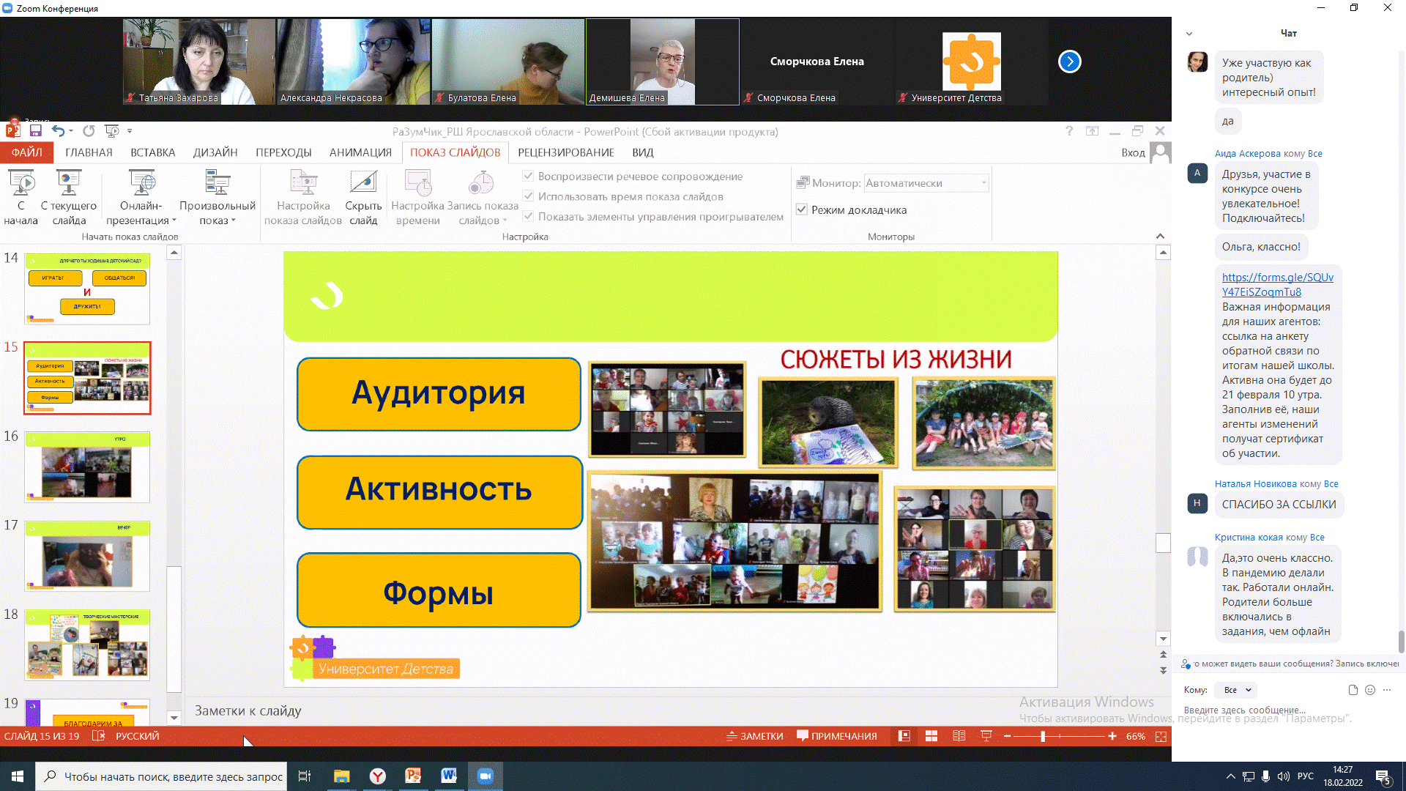Show next participants arrow in Zoom

click(1070, 62)
